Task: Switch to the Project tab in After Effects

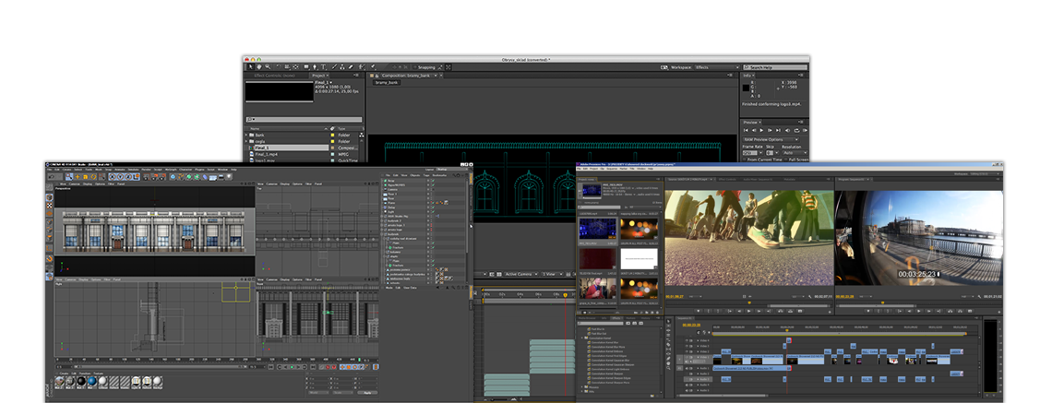Action: (x=318, y=76)
